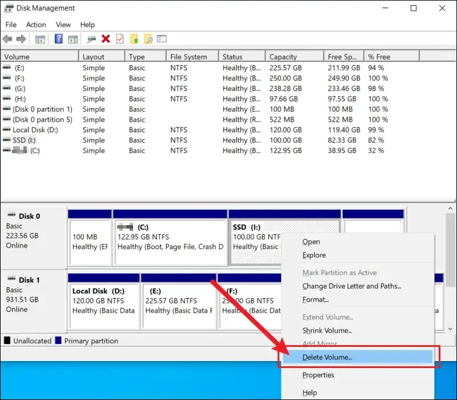The image size is (457, 400).
Task: Sort by the Volume column header
Action: 39,56
